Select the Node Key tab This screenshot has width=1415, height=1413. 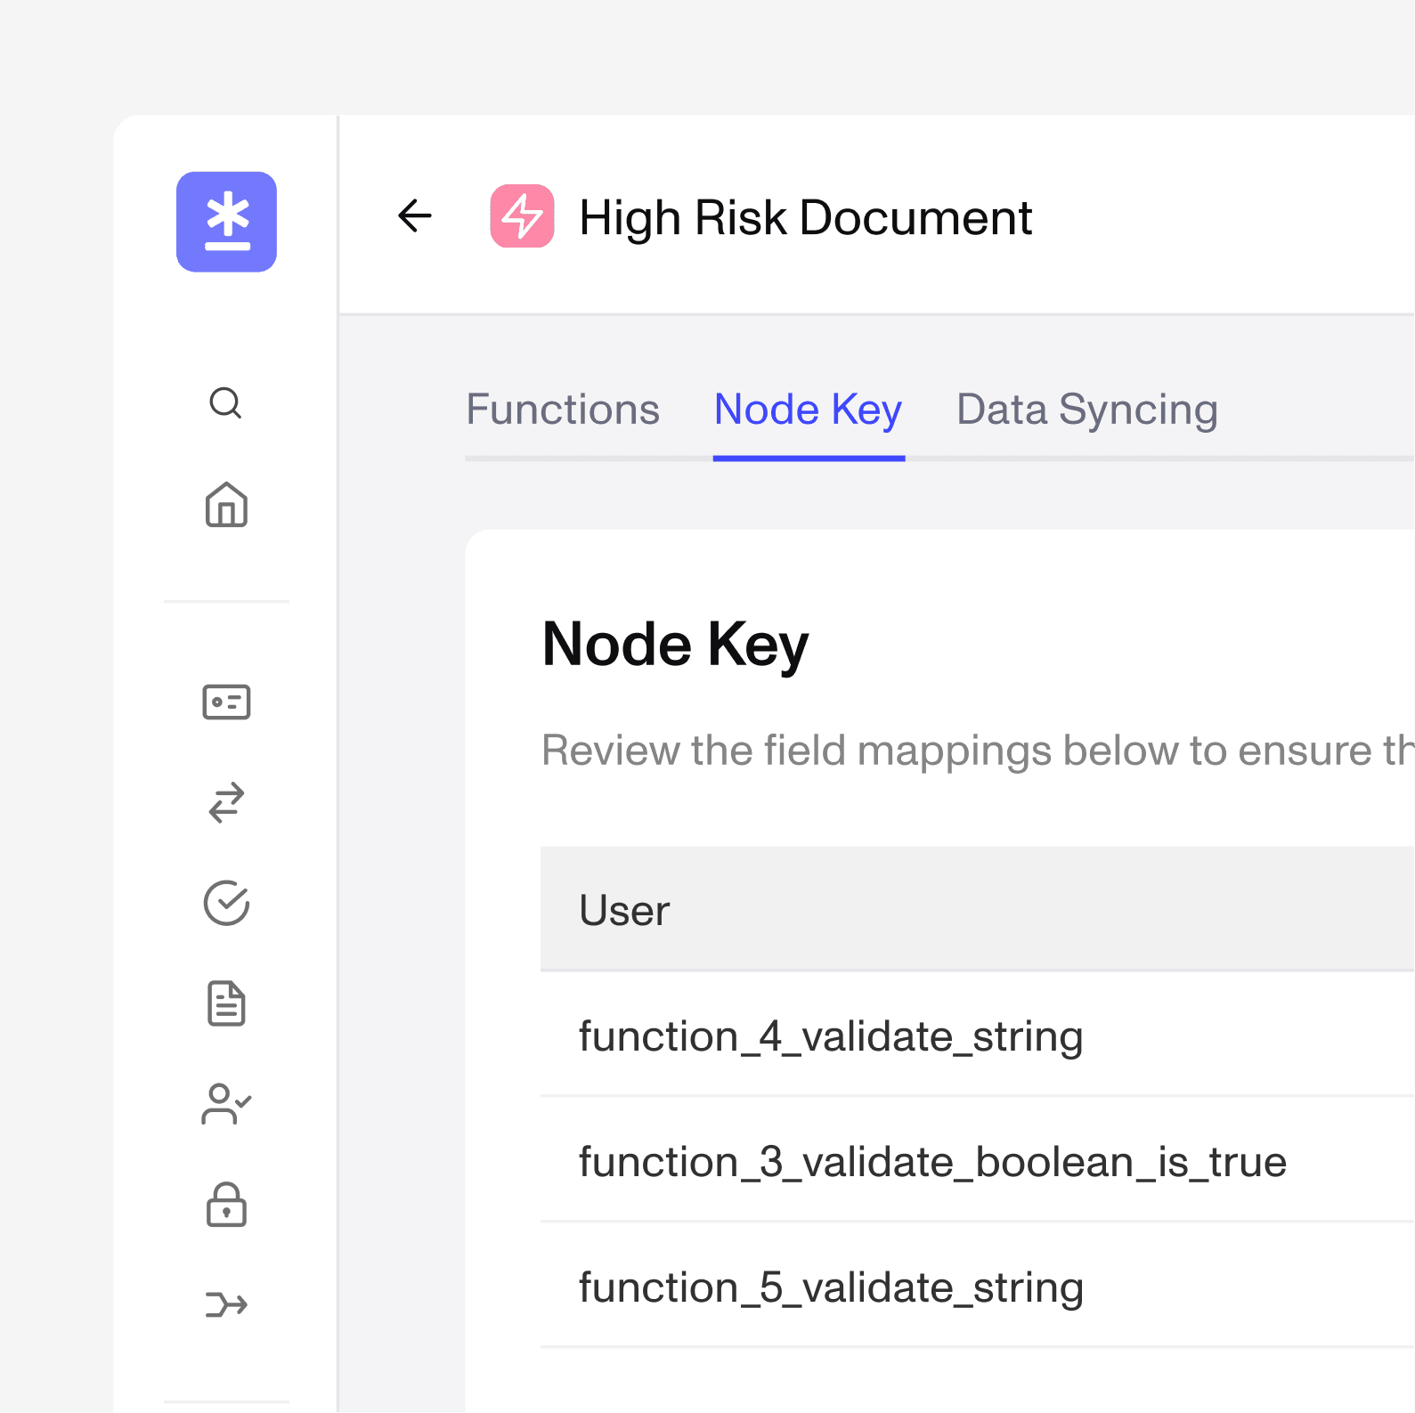pos(809,410)
